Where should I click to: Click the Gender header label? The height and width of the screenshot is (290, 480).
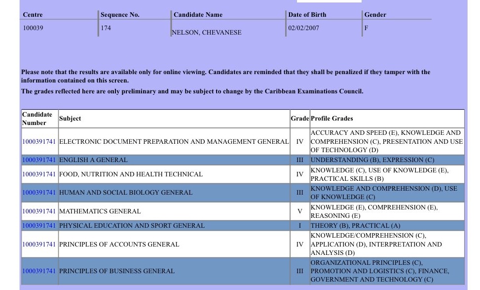click(375, 15)
